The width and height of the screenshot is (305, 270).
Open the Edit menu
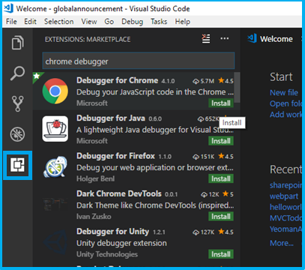point(30,22)
